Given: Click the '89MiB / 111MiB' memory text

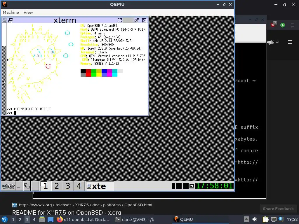Looking at the screenshot, I should 107,64.
